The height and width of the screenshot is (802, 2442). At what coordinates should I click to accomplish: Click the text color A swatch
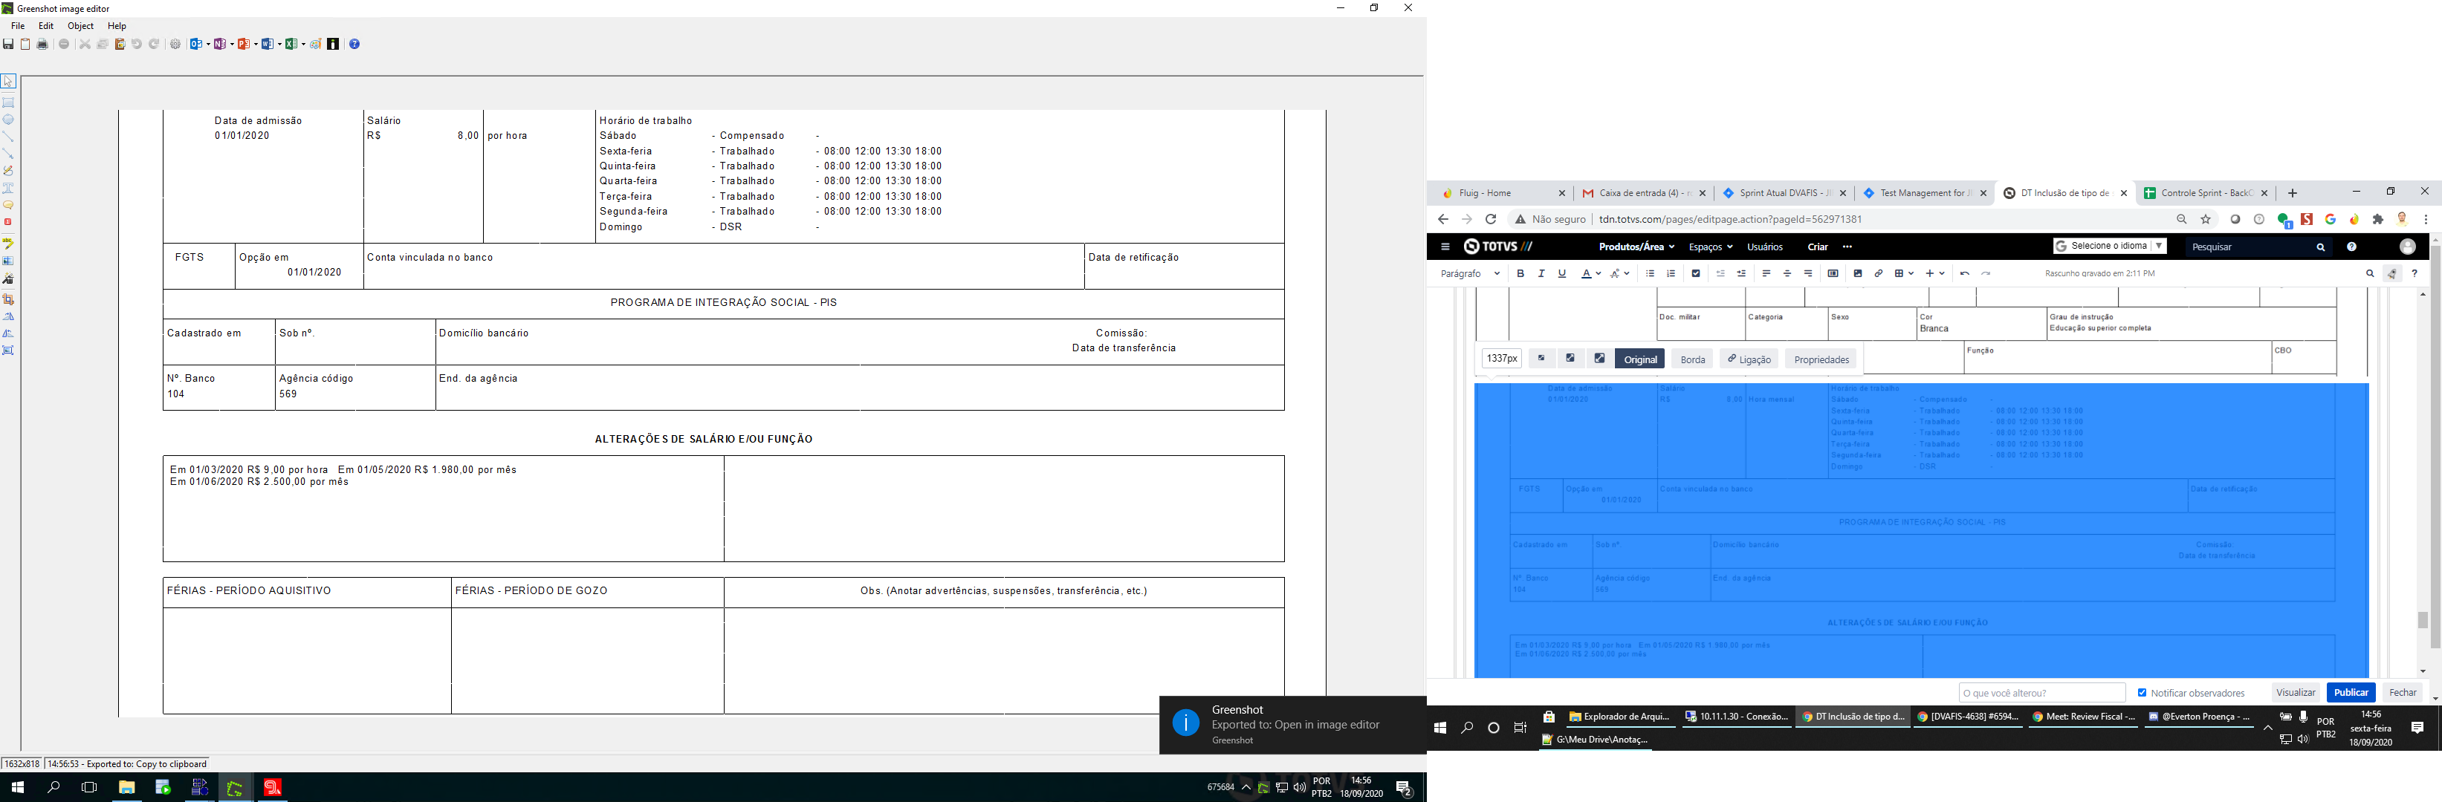(x=1586, y=274)
